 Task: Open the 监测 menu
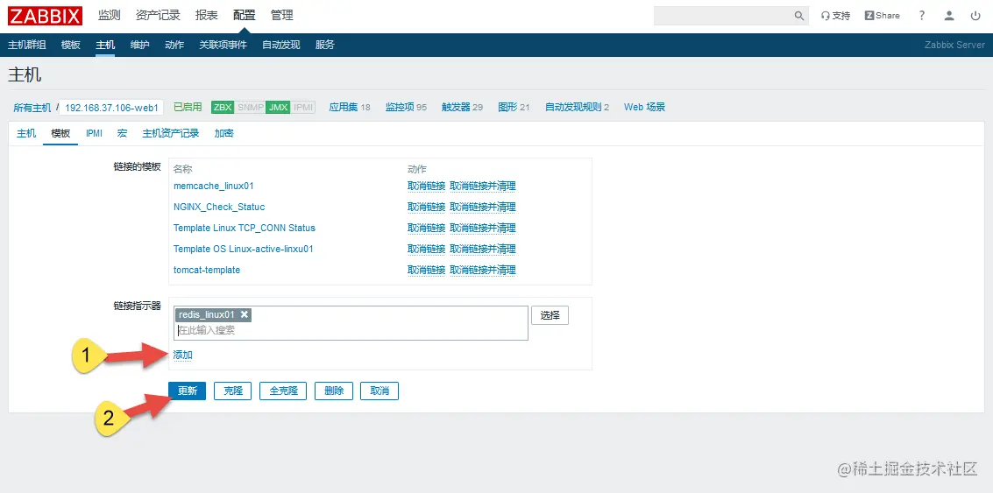pos(109,16)
